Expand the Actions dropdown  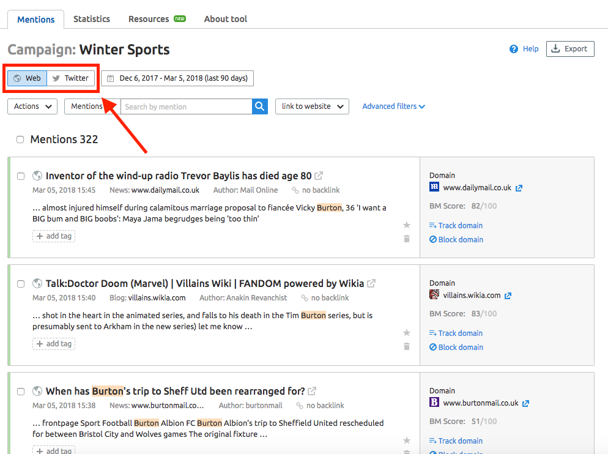[32, 106]
